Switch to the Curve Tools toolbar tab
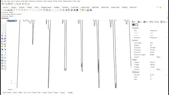This screenshot has width=169, height=95. click(74, 7)
